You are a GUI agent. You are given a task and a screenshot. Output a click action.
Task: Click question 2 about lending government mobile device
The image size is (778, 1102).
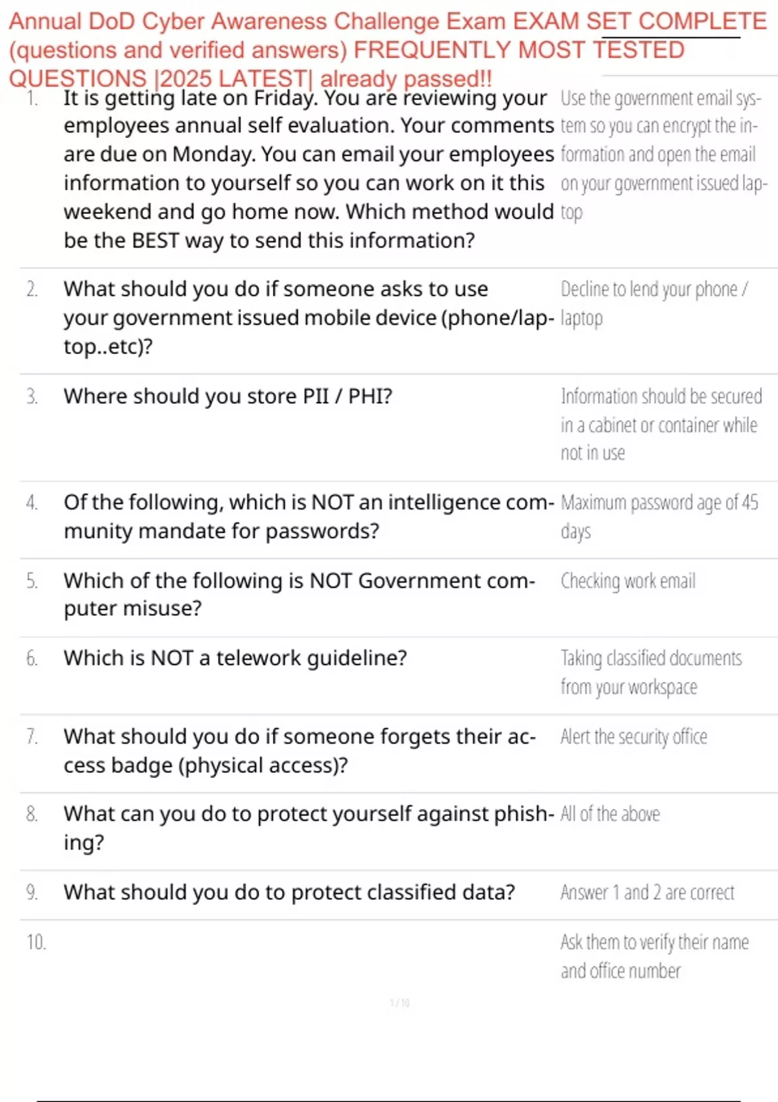point(308,318)
